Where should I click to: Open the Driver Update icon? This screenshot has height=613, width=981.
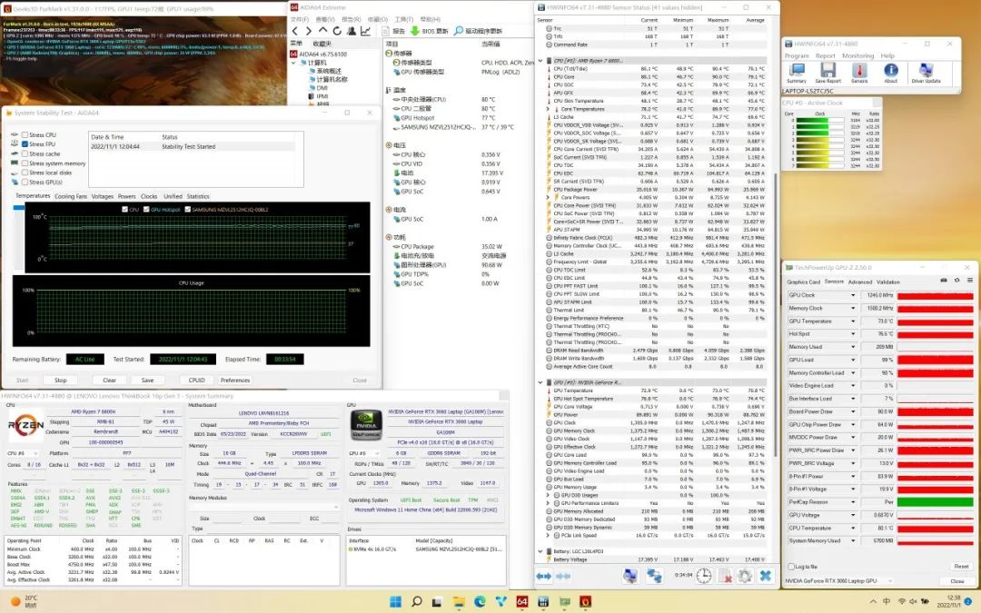coord(925,70)
